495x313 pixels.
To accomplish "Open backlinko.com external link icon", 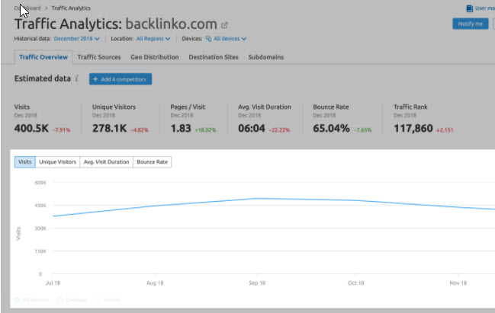I will point(224,25).
